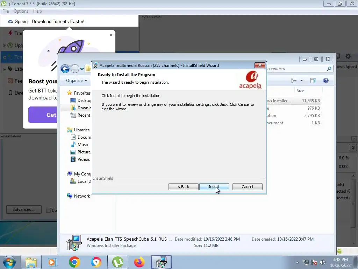Select file row with size 1 KB
Image resolution: width=358 pixels, height=269 pixels.
tap(294, 123)
